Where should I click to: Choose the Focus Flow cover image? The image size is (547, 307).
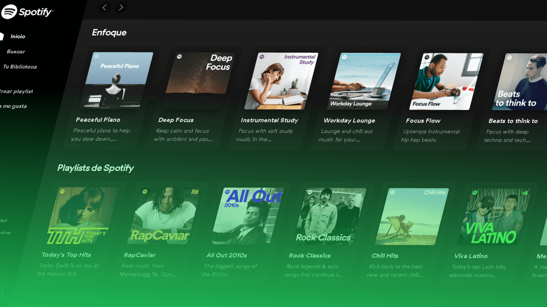[447, 81]
